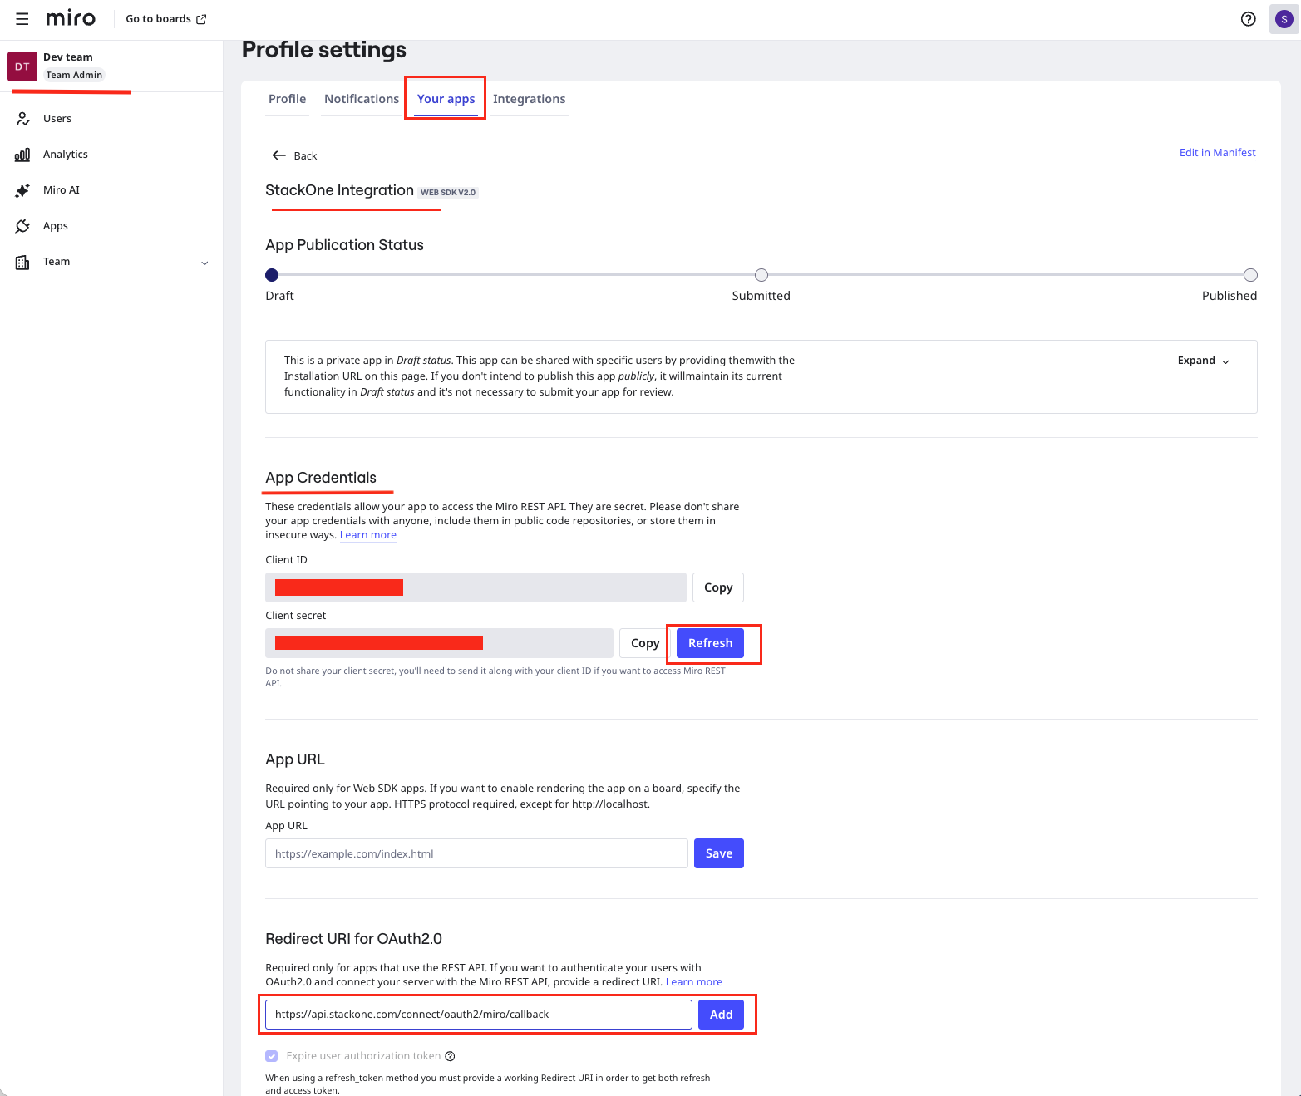
Task: Click the Client secret field
Action: pos(439,643)
